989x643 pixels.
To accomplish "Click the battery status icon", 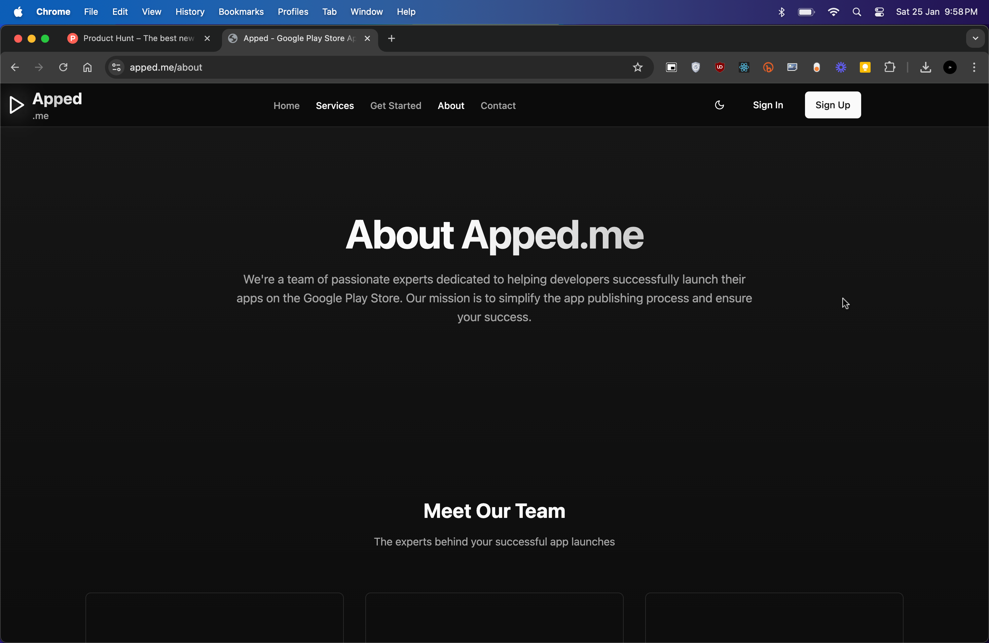I will click(806, 12).
